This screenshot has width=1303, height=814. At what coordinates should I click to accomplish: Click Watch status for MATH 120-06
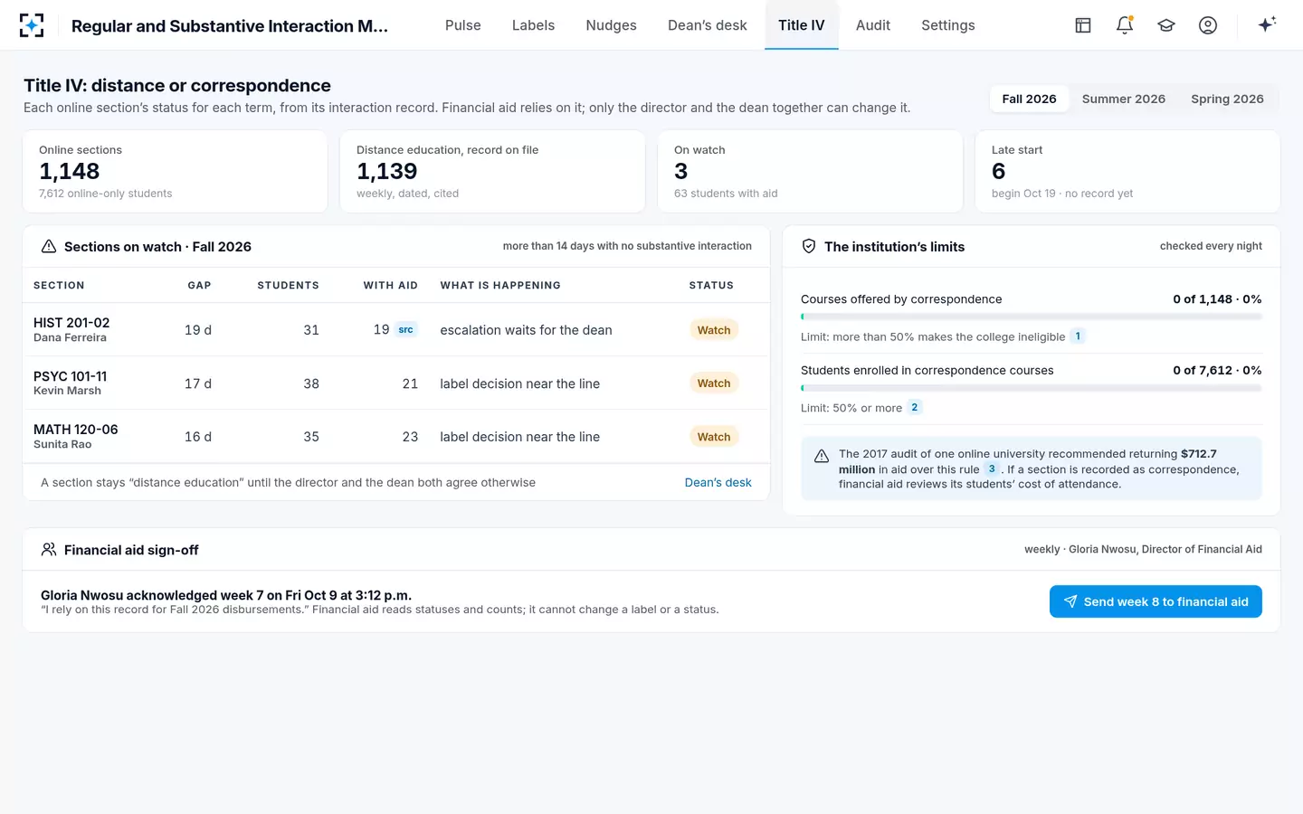pyautogui.click(x=714, y=437)
